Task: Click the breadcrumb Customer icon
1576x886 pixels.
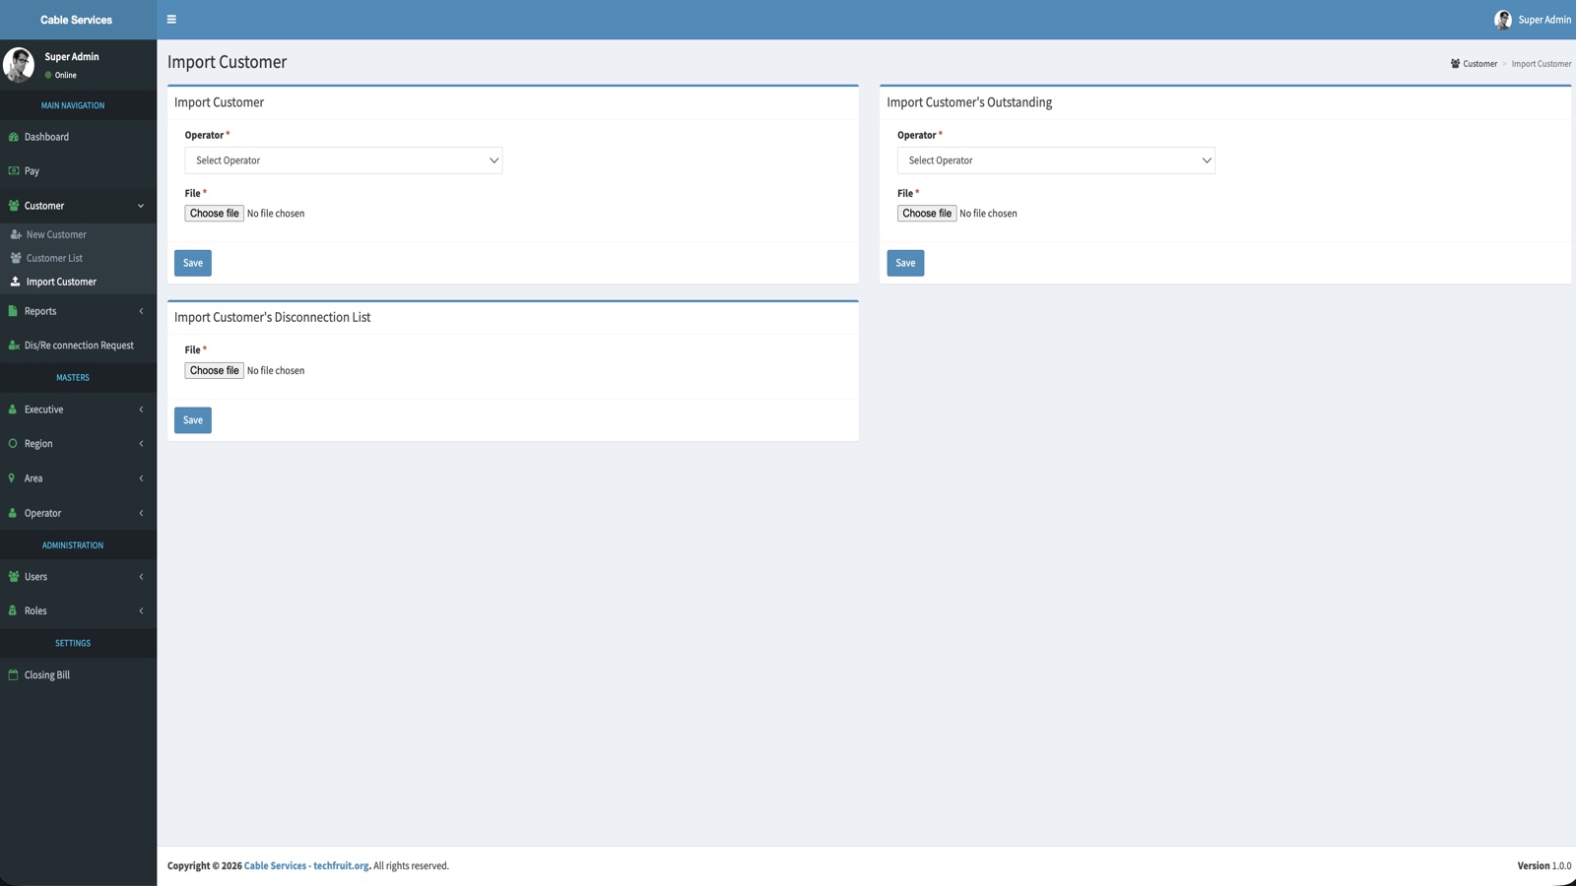Action: tap(1455, 64)
